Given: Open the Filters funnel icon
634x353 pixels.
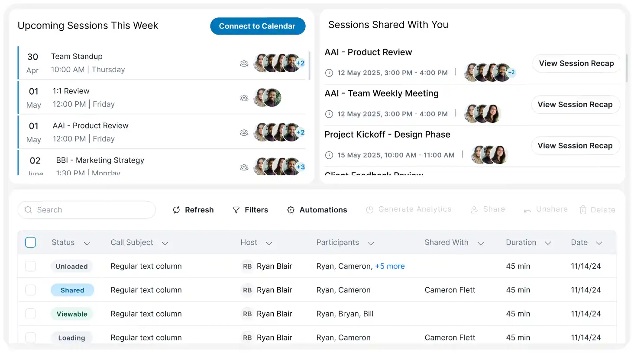Looking at the screenshot, I should [x=236, y=210].
